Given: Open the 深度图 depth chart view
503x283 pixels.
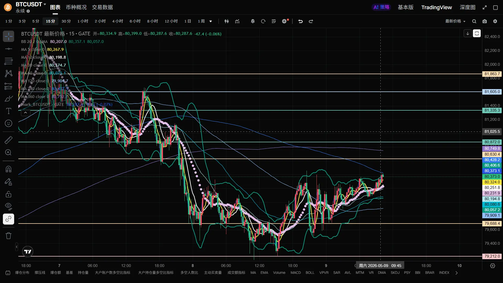Looking at the screenshot, I should [468, 7].
